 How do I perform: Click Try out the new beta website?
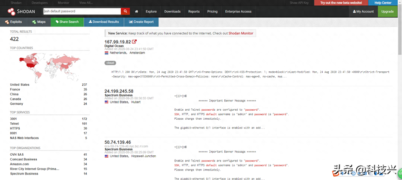click(341, 3)
